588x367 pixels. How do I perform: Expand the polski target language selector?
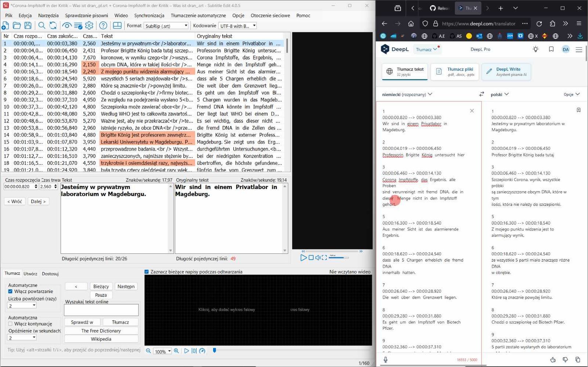coord(499,94)
